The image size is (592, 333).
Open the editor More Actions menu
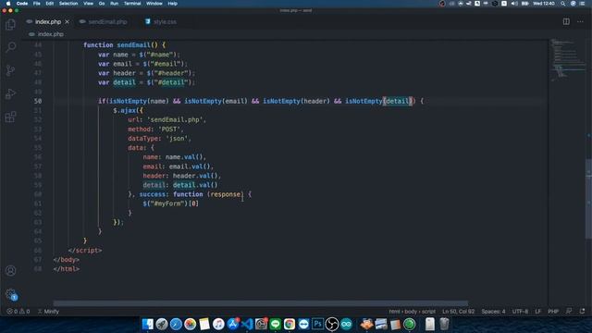click(580, 21)
